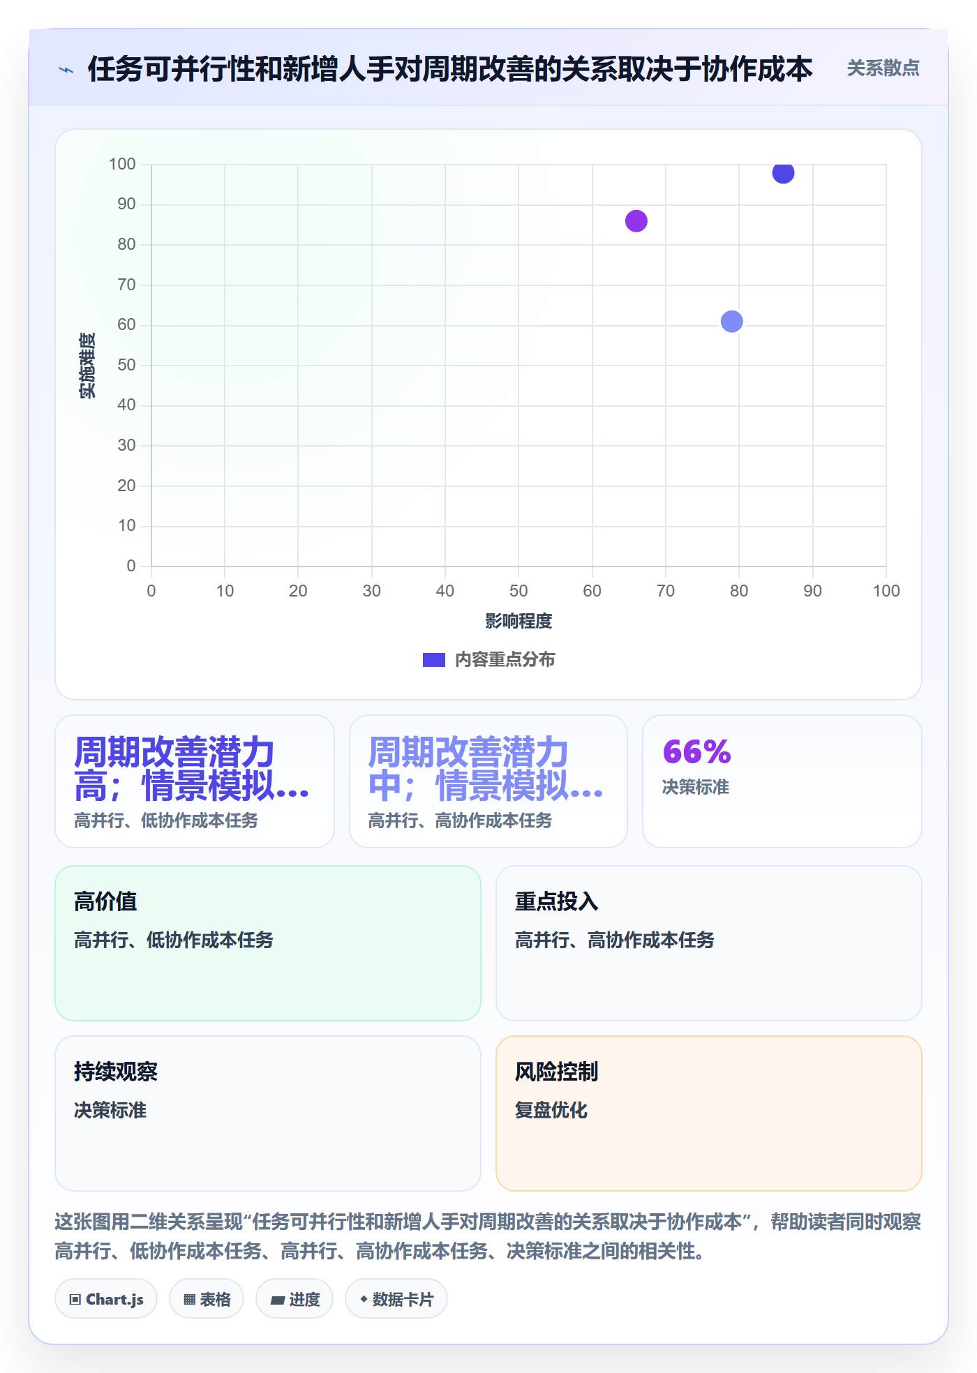This screenshot has height=1373, width=977.
Task: Click the light blue scatter point on the chart
Action: click(731, 322)
